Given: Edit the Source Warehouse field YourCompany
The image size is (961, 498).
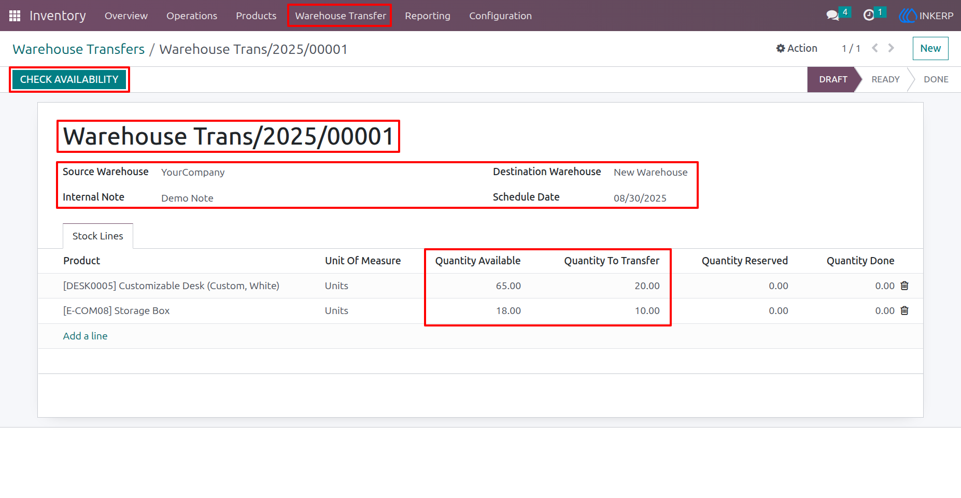Looking at the screenshot, I should [x=193, y=172].
